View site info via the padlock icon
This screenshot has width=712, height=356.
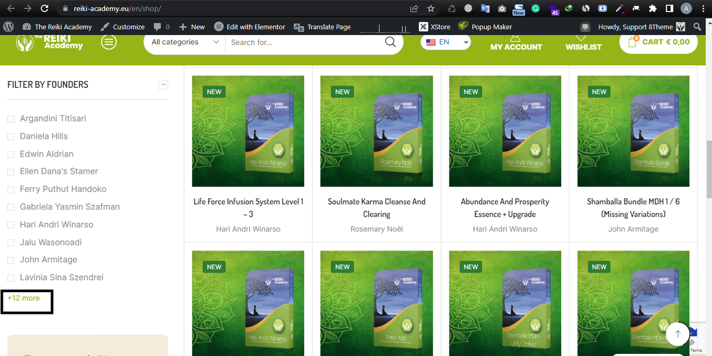click(65, 9)
